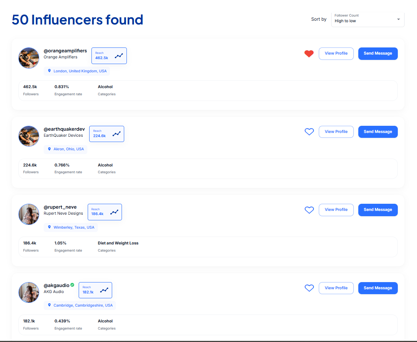Favorite EarthQuaker Devices with heart icon
417x342 pixels.
[x=309, y=132]
